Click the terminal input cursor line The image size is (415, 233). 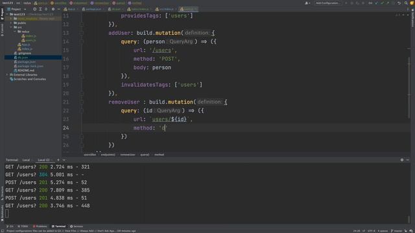[x=7, y=214]
